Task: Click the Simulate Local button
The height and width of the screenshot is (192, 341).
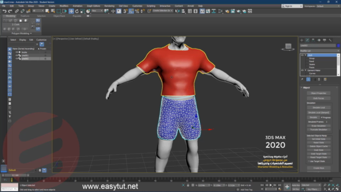Action: [x=319, y=108]
